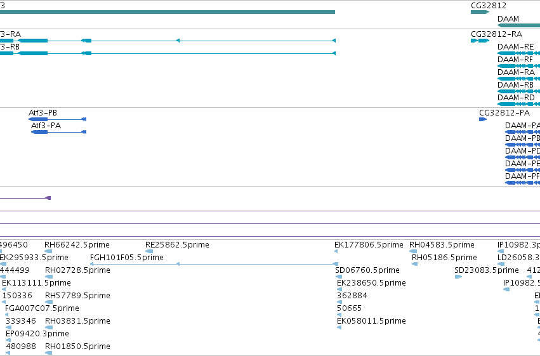Click the CG32812-PA protein arrow glyph

pos(483,119)
